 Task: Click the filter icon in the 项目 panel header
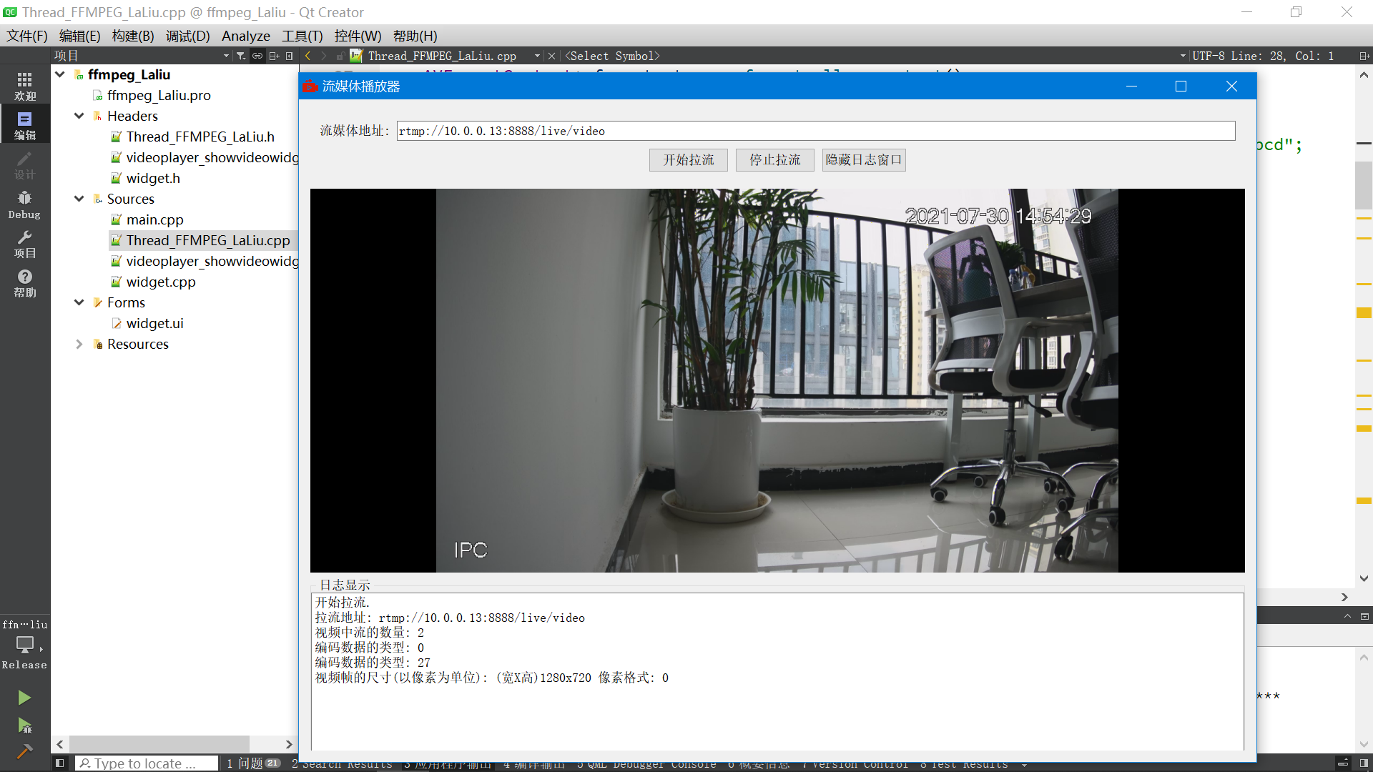(241, 55)
